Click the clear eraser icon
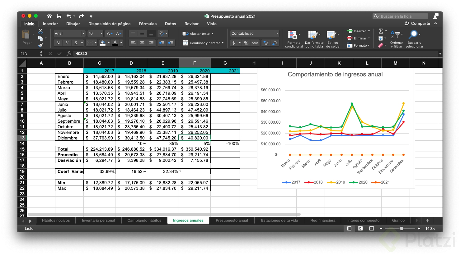The width and height of the screenshot is (460, 255). 381,45
